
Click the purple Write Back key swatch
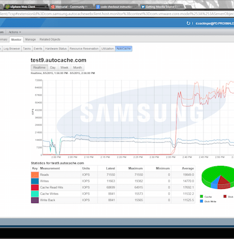35,200
